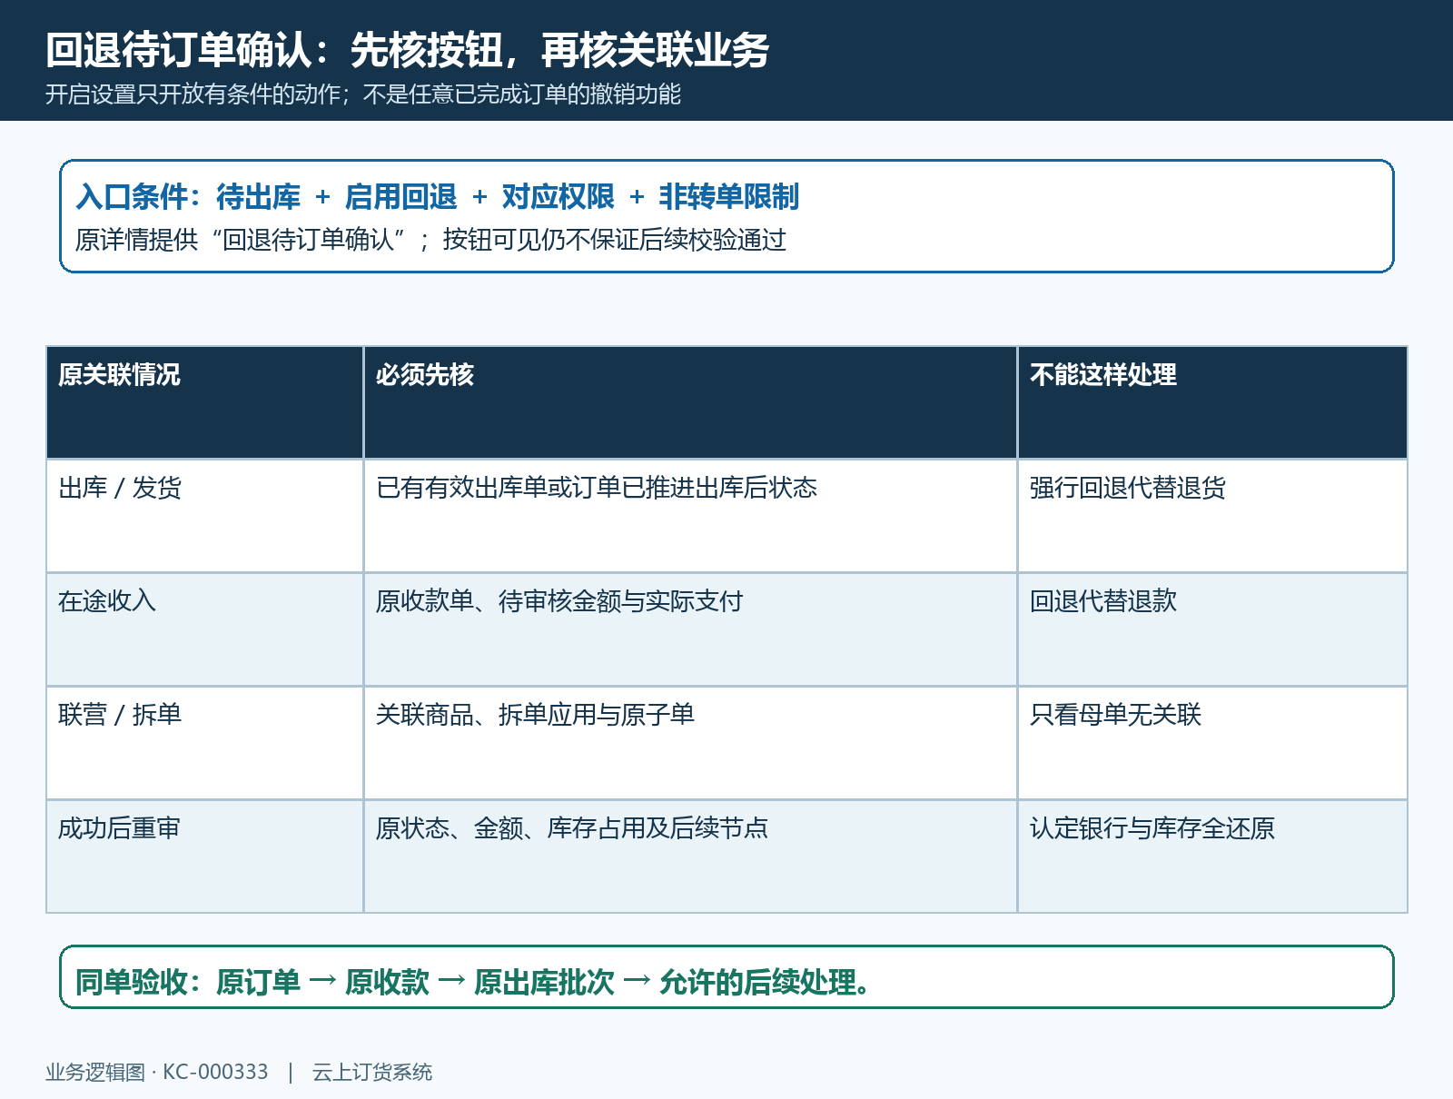Viewport: 1453px width, 1099px height.
Task: Click the 回退代替退款 cell
Action: [1212, 629]
